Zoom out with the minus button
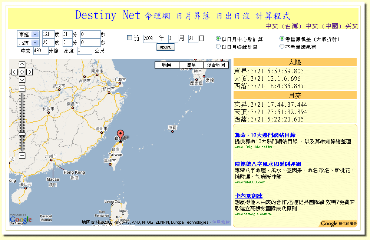The height and width of the screenshot is (240, 370). tap(22, 155)
